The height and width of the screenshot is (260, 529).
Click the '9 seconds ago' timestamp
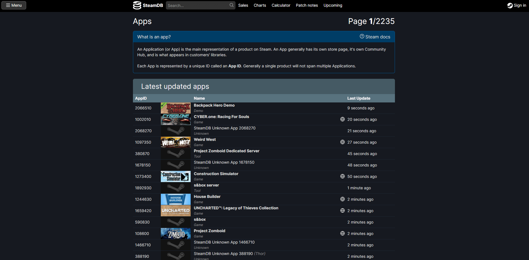pyautogui.click(x=361, y=108)
